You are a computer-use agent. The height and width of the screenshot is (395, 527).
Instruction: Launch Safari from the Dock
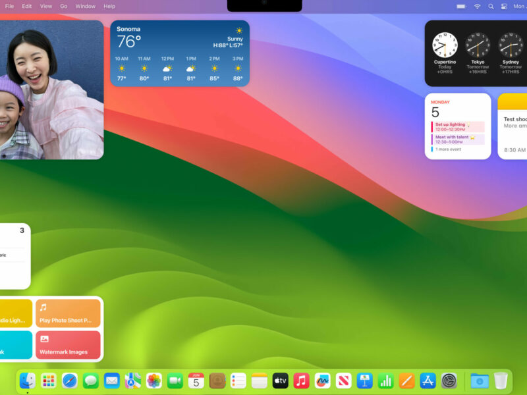(70, 381)
